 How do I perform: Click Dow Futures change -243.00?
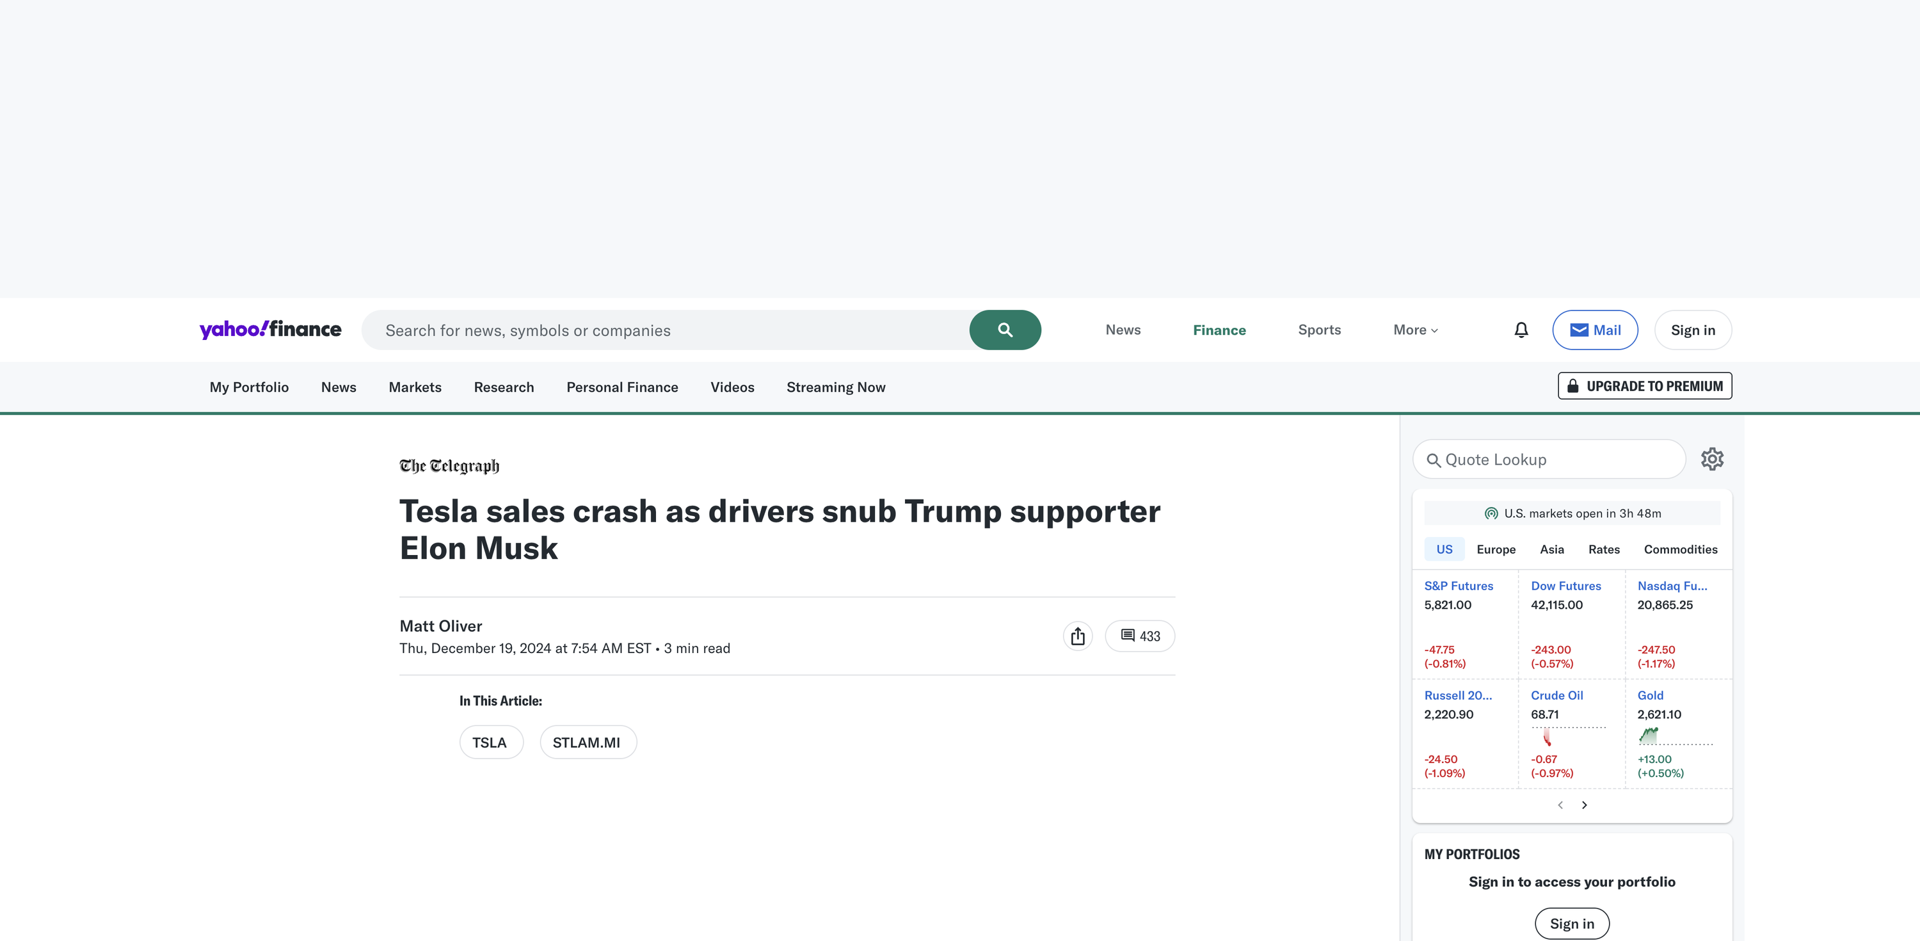[1550, 650]
